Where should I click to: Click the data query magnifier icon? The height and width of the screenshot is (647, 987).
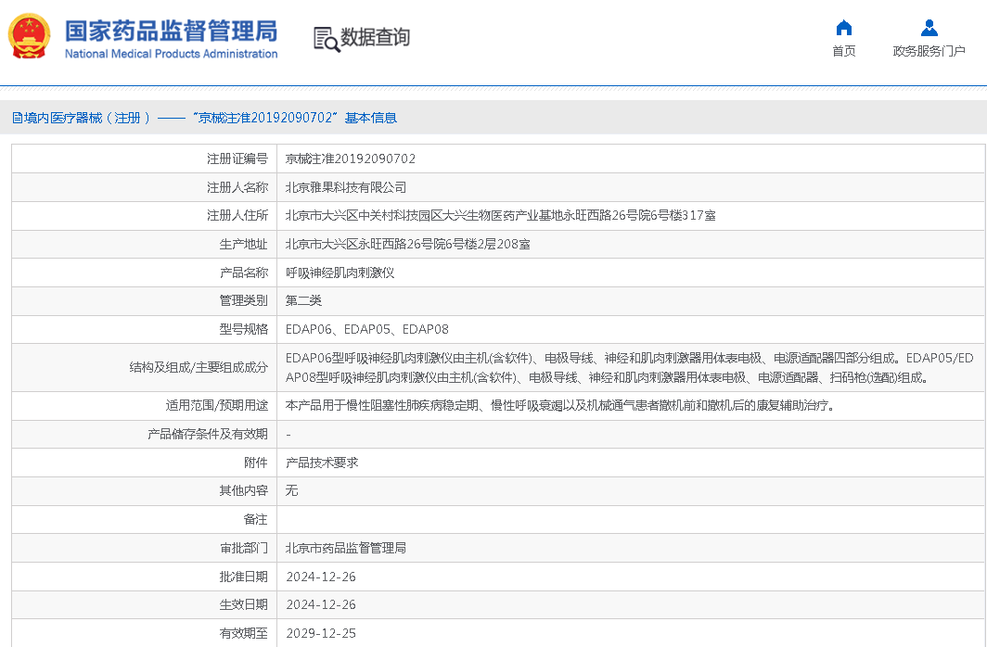(x=326, y=39)
